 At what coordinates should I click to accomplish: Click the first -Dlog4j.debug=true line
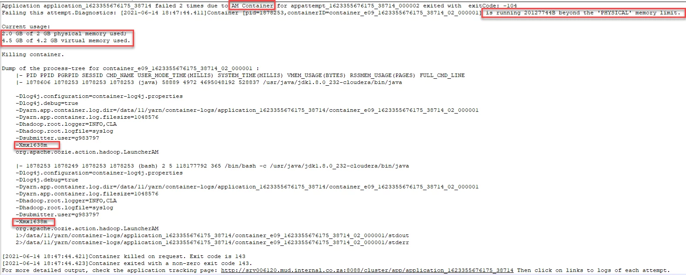point(47,103)
